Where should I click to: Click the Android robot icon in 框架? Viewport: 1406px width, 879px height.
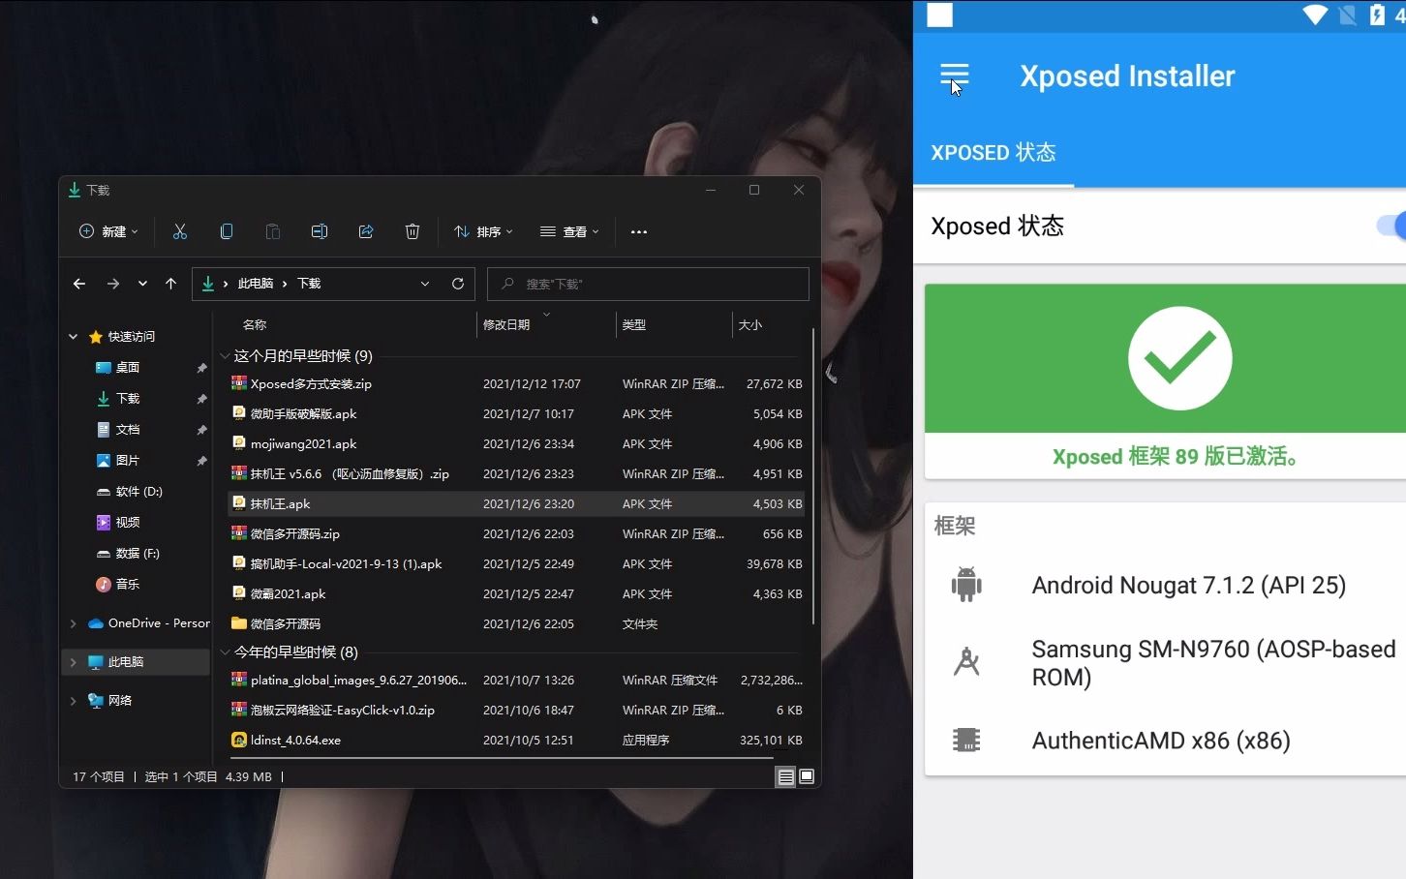[x=966, y=585]
